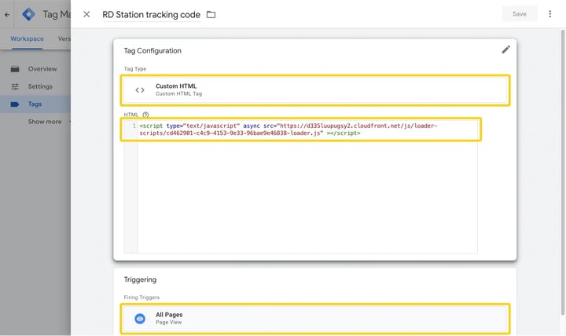Switch to the Workspace tab
The height and width of the screenshot is (336, 566).
[x=27, y=38]
